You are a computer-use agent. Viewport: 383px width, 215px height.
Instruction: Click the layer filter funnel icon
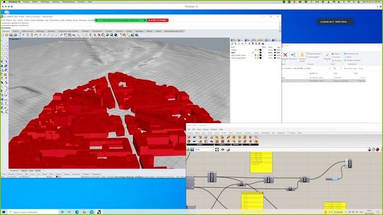253,44
